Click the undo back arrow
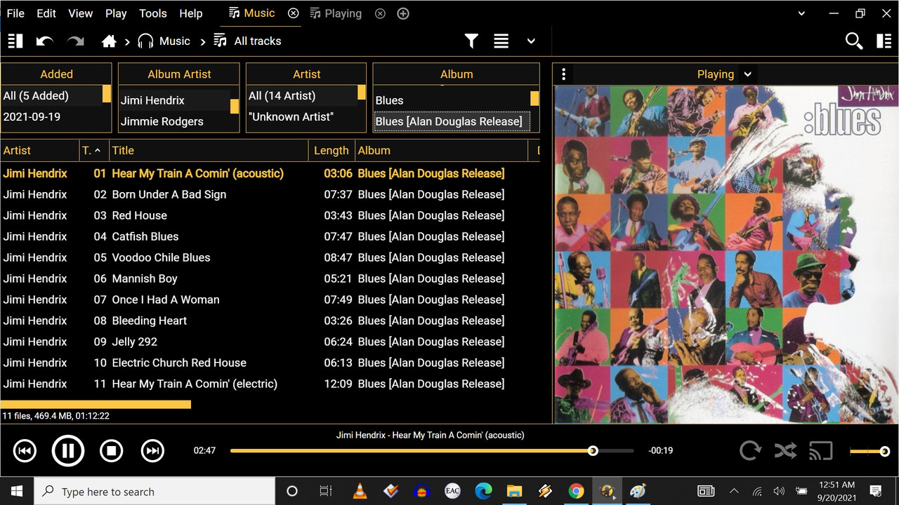This screenshot has height=505, width=899. click(x=45, y=41)
